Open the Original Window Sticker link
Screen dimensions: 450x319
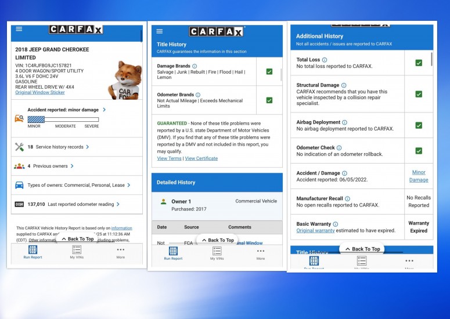(x=40, y=92)
